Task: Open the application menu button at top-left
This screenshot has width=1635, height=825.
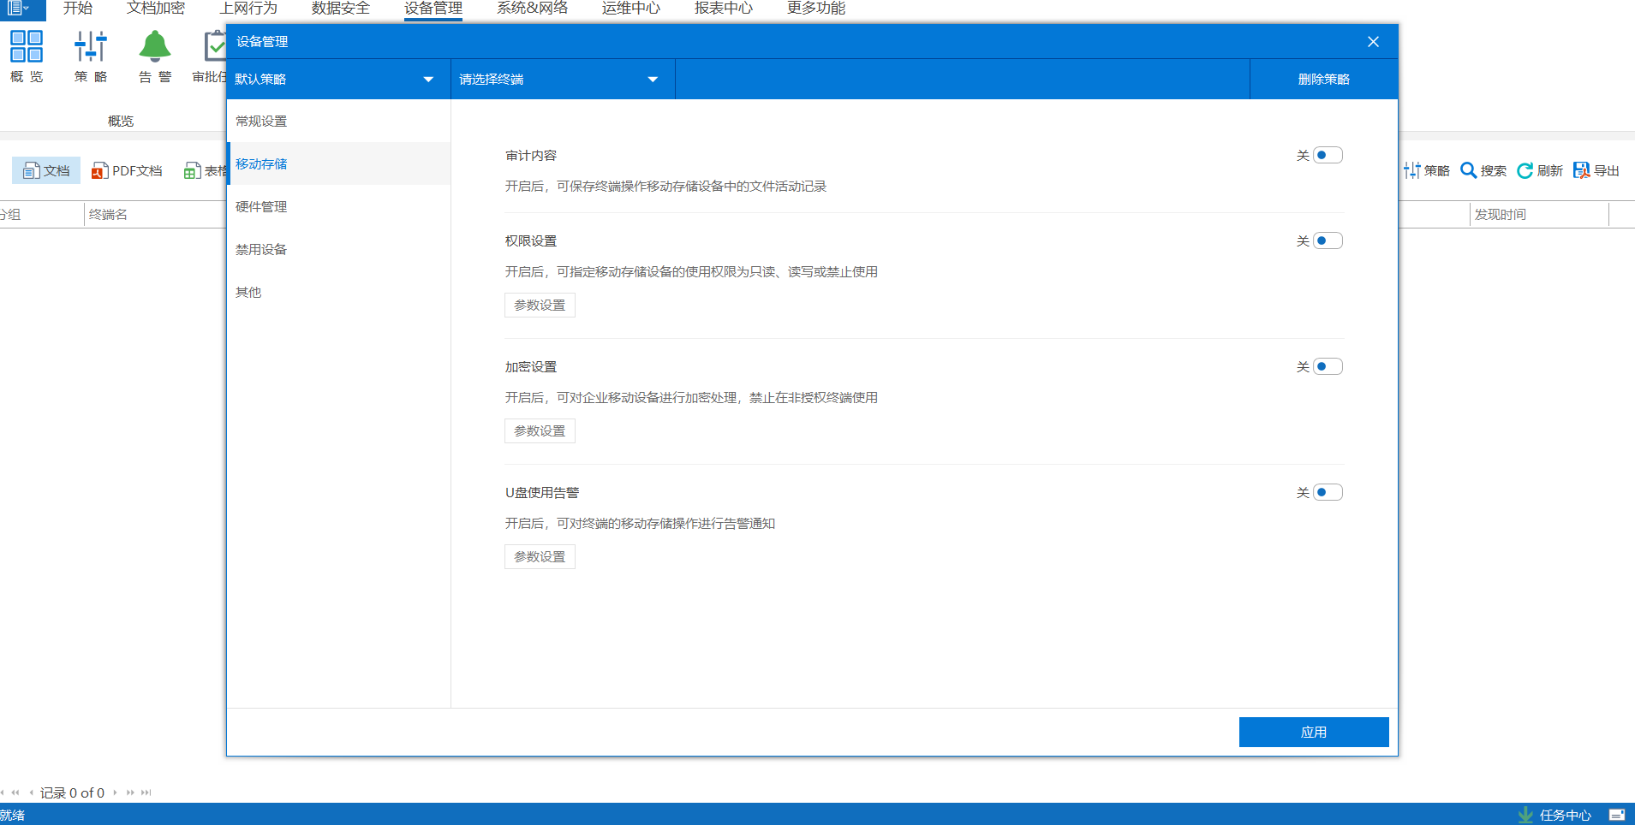Action: tap(19, 9)
